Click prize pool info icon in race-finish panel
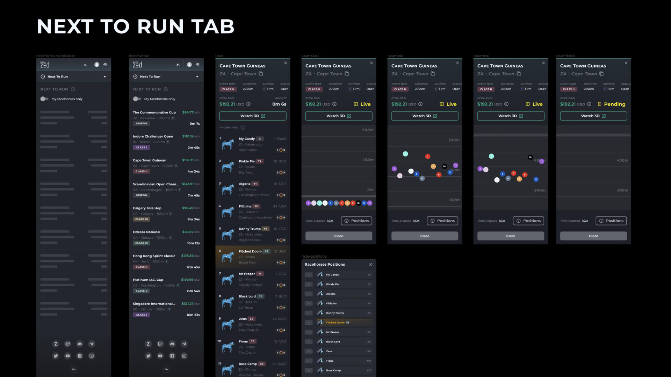This screenshot has height=377, width=671. click(x=589, y=104)
